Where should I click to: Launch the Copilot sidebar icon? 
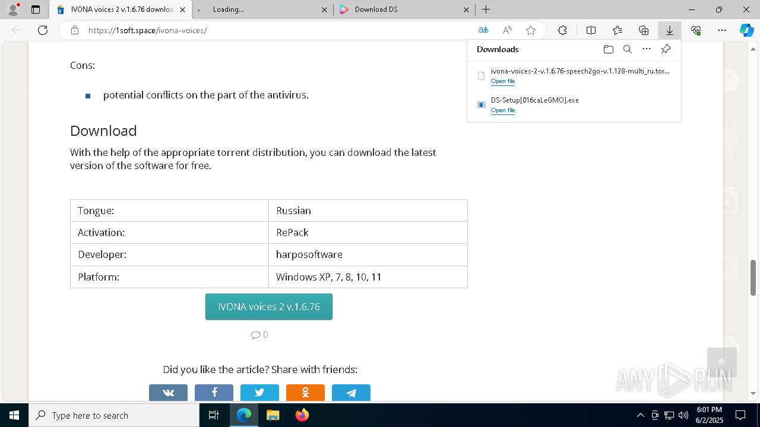(746, 30)
